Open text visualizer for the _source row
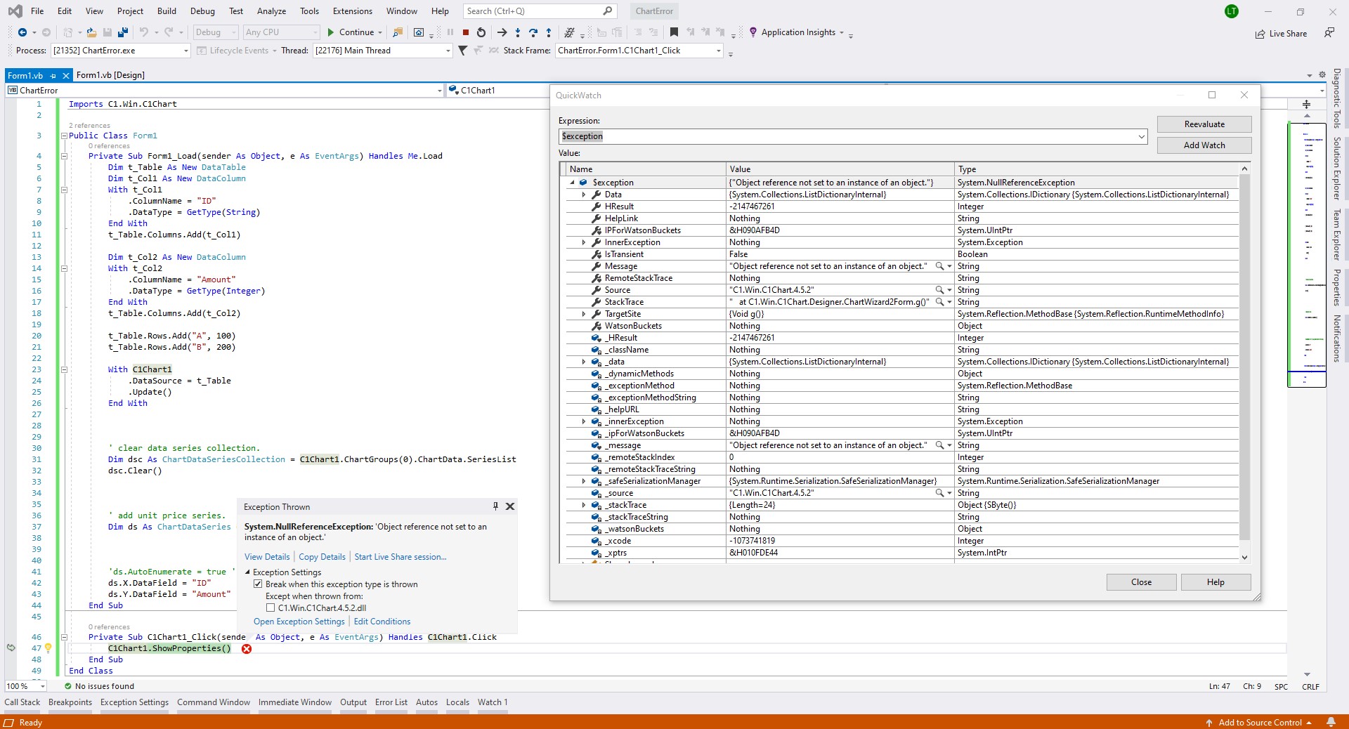This screenshot has width=1349, height=729. click(x=939, y=493)
